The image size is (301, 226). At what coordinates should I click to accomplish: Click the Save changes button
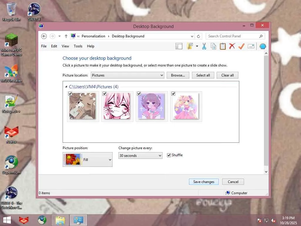pos(204,182)
